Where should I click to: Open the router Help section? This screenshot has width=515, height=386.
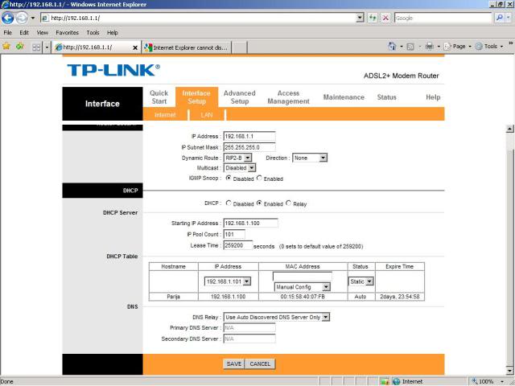433,97
